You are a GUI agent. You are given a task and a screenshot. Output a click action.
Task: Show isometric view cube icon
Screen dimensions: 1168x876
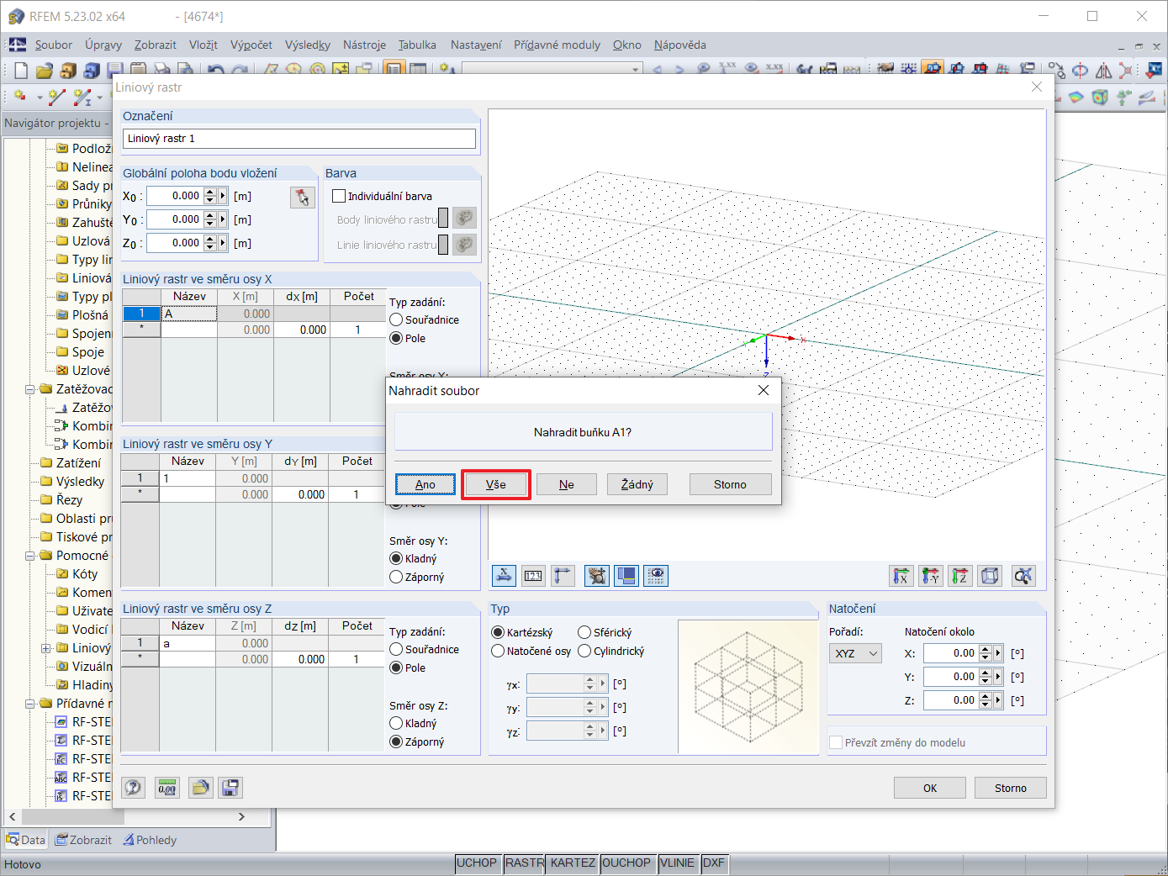point(991,576)
